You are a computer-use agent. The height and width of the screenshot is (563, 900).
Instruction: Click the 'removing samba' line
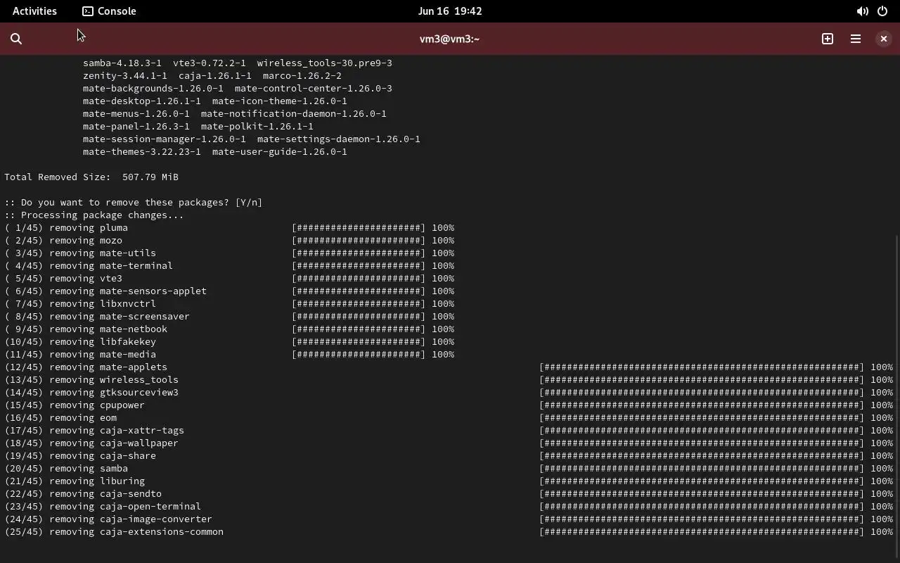pos(449,469)
